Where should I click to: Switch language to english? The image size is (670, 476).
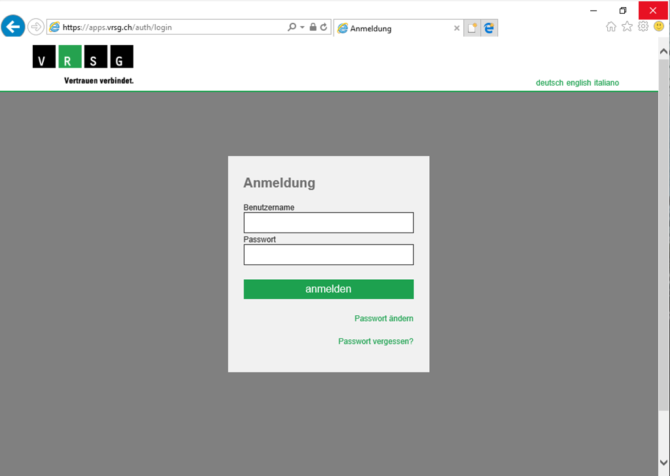click(x=578, y=83)
